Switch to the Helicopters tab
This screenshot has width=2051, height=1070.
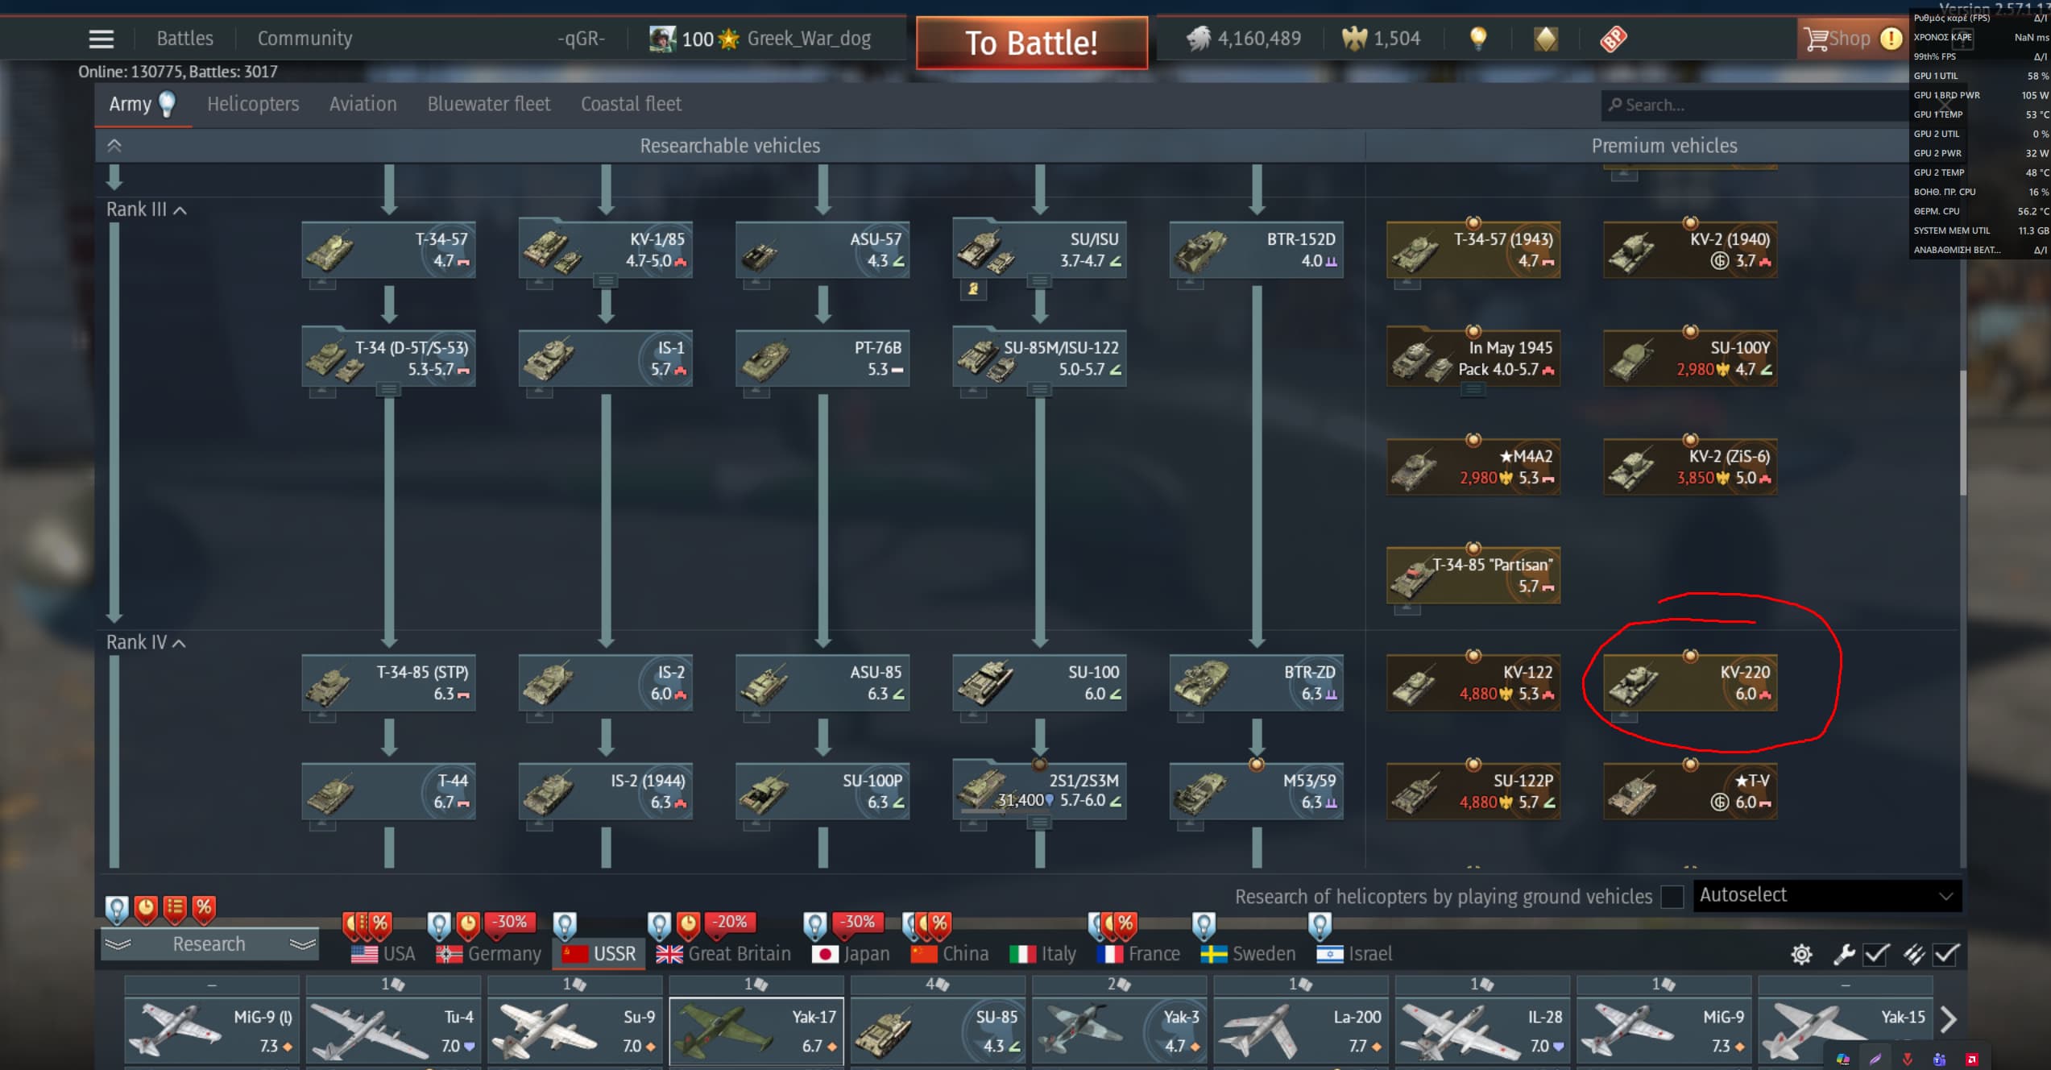(253, 104)
